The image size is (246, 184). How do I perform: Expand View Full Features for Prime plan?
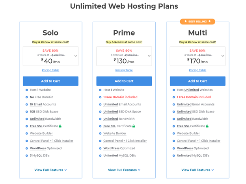[124, 170]
